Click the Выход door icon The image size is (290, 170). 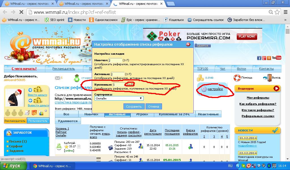pyautogui.click(x=266, y=78)
